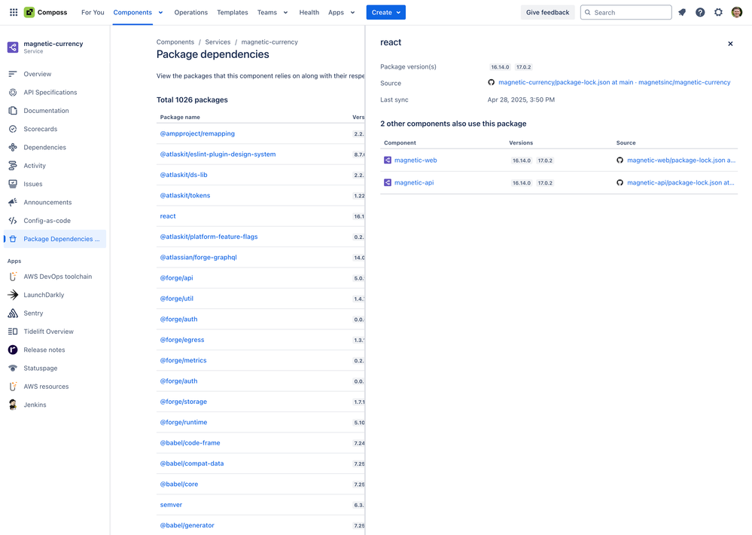Viewport: 752px width, 535px height.
Task: Click the Documentation sidebar icon
Action: click(13, 111)
